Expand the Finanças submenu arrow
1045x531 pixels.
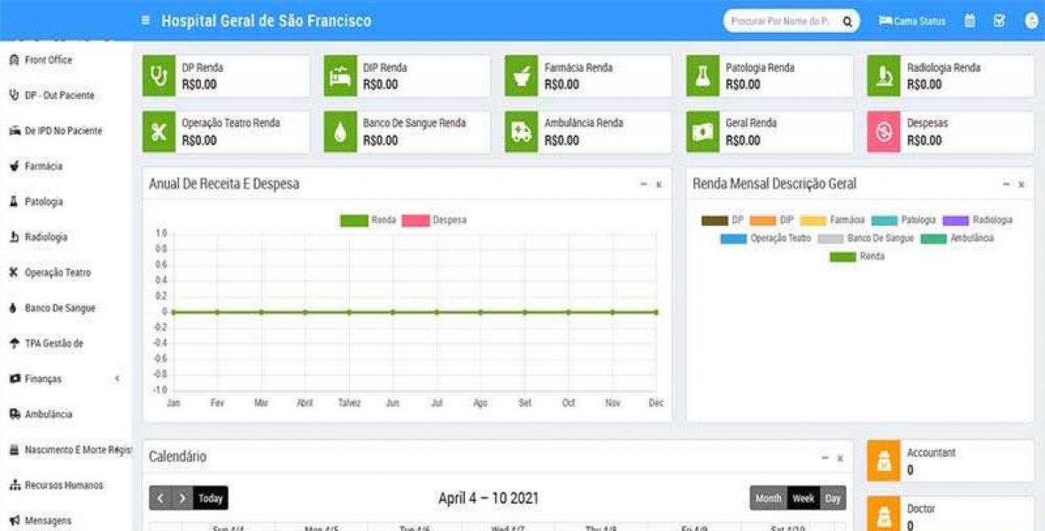coord(117,379)
